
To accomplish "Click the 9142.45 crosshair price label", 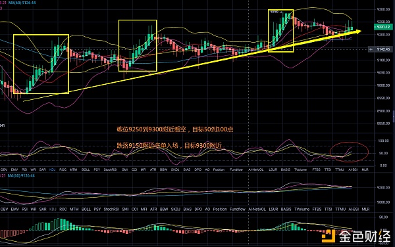I will (x=383, y=49).
